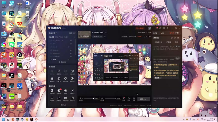Viewport: 218px width, 122px height.
Task: Open the 录制 record options dropdown arrow
Action: point(131,98)
